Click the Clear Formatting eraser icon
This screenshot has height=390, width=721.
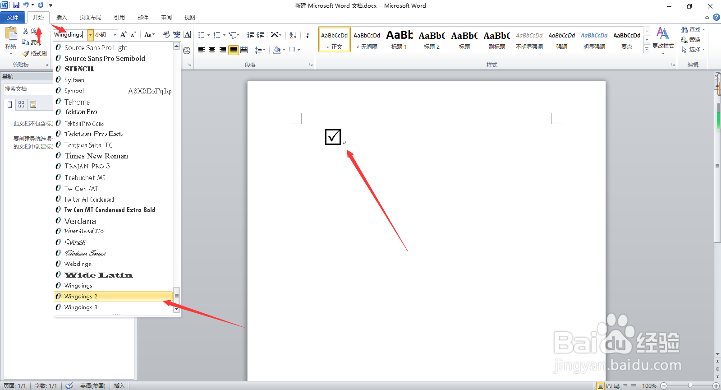click(166, 35)
